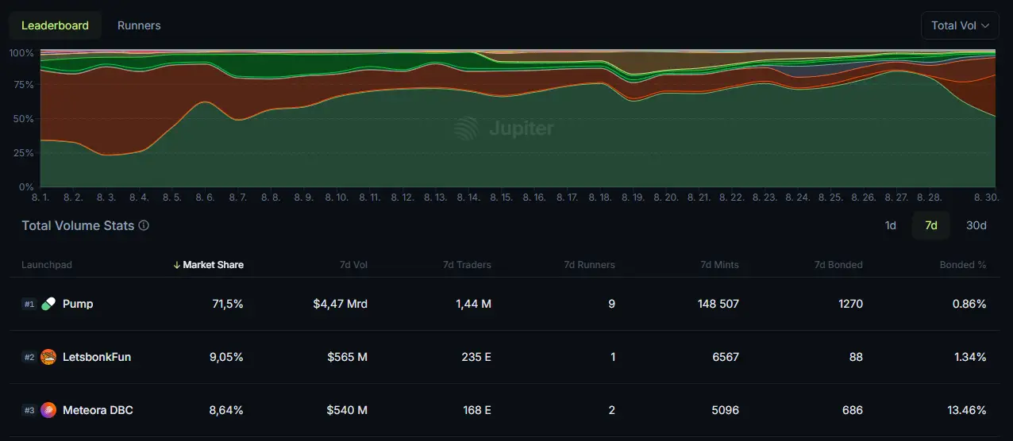Click the 1270 bonded value
This screenshot has height=441, width=1013.
(x=849, y=304)
